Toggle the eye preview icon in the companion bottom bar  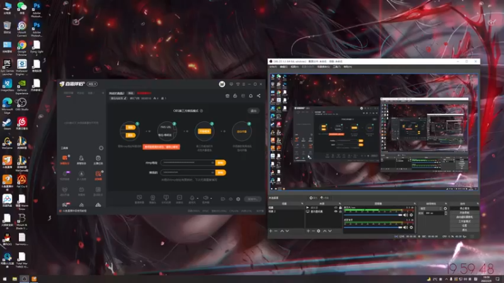click(231, 199)
